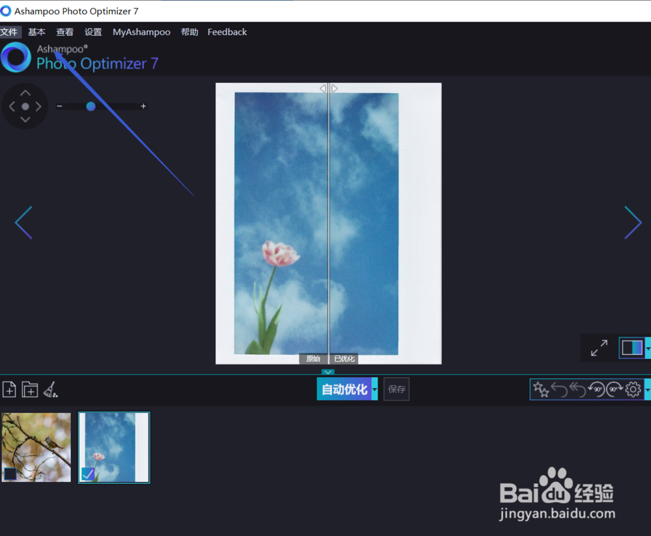
Task: Pan image down with navigation pad arrow
Action: pos(25,120)
